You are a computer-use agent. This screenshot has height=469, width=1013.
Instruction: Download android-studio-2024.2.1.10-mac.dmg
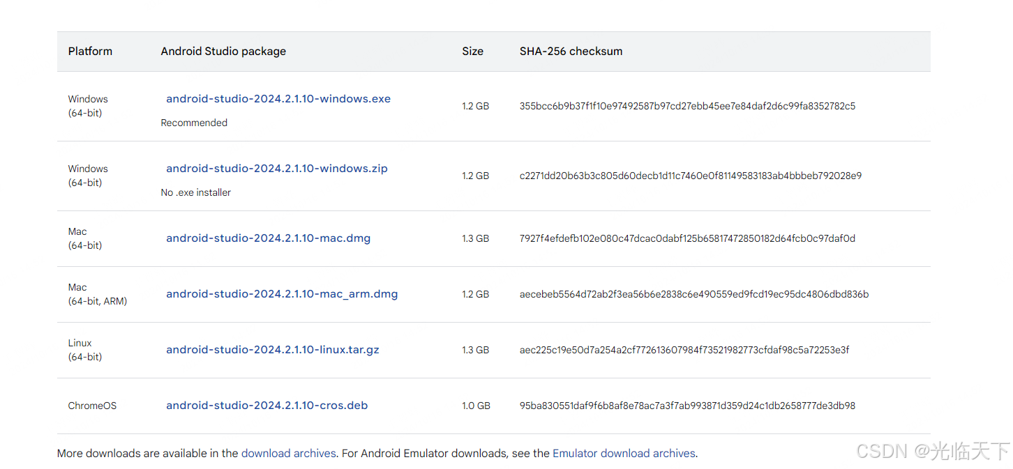tap(269, 238)
